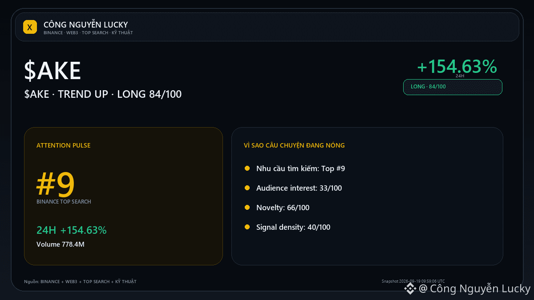Click the large $AKE ticker heading

(x=53, y=71)
